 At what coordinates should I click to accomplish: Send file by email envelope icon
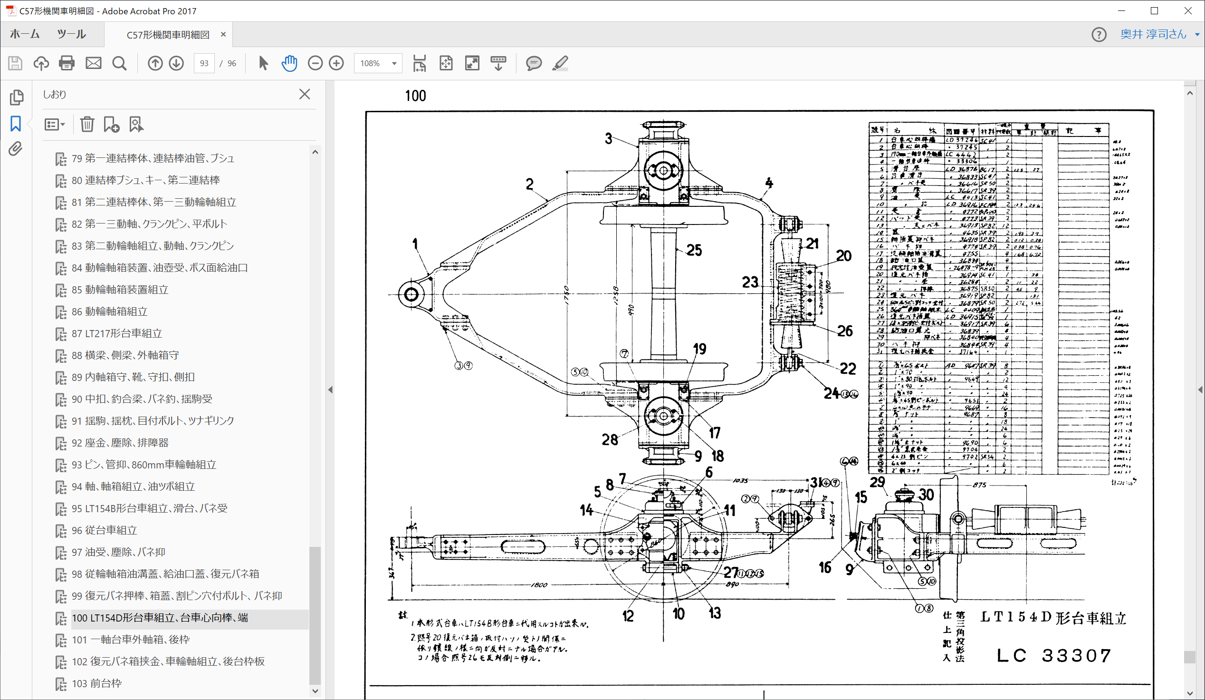point(93,63)
